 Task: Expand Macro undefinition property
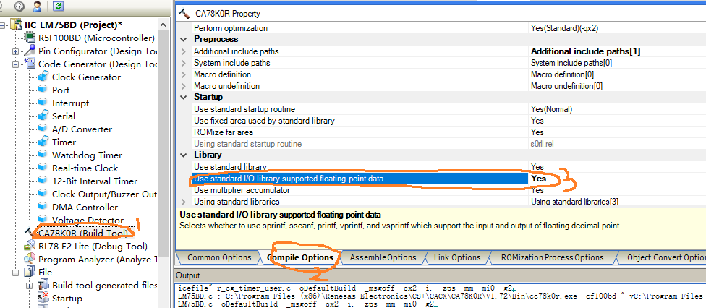183,86
